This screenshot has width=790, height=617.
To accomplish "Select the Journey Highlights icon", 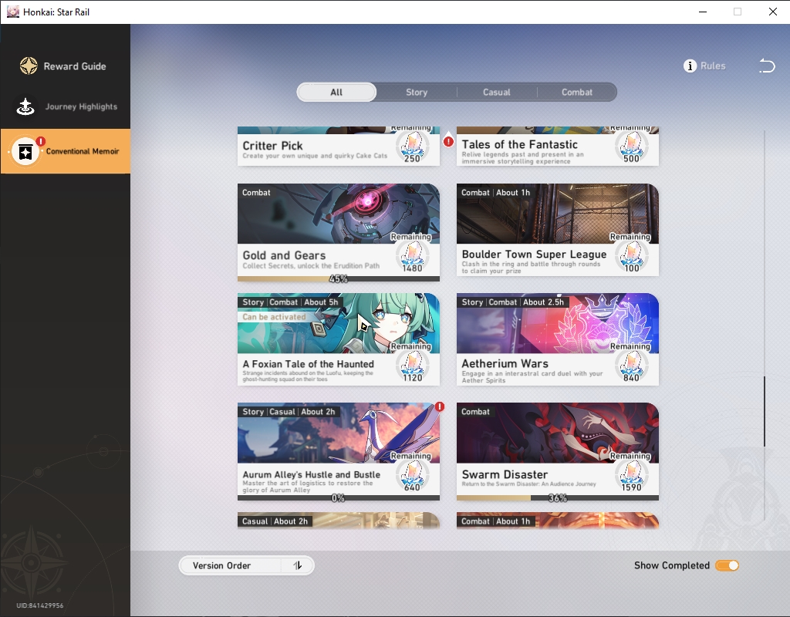I will click(25, 106).
